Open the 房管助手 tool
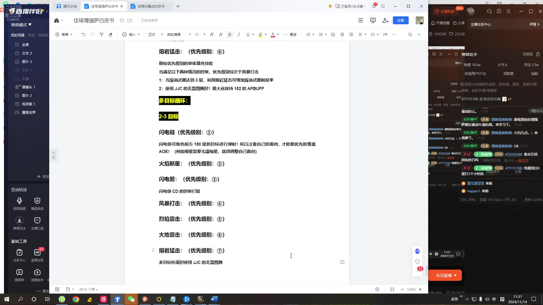 (37, 275)
